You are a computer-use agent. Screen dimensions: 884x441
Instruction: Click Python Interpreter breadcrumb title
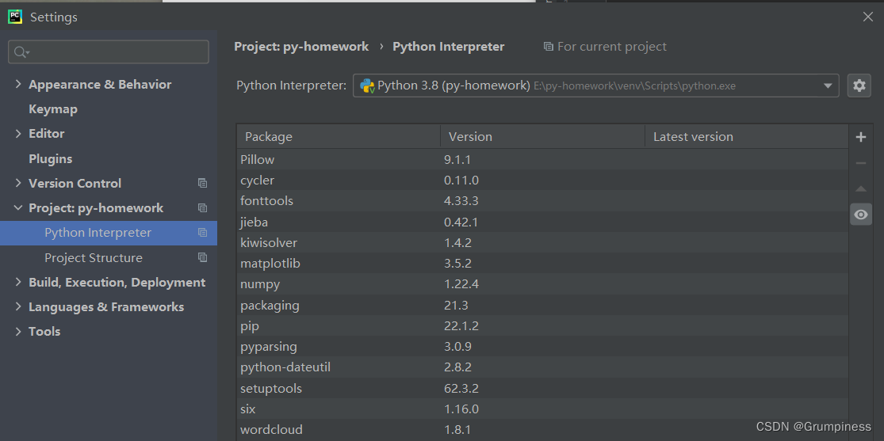(x=448, y=47)
